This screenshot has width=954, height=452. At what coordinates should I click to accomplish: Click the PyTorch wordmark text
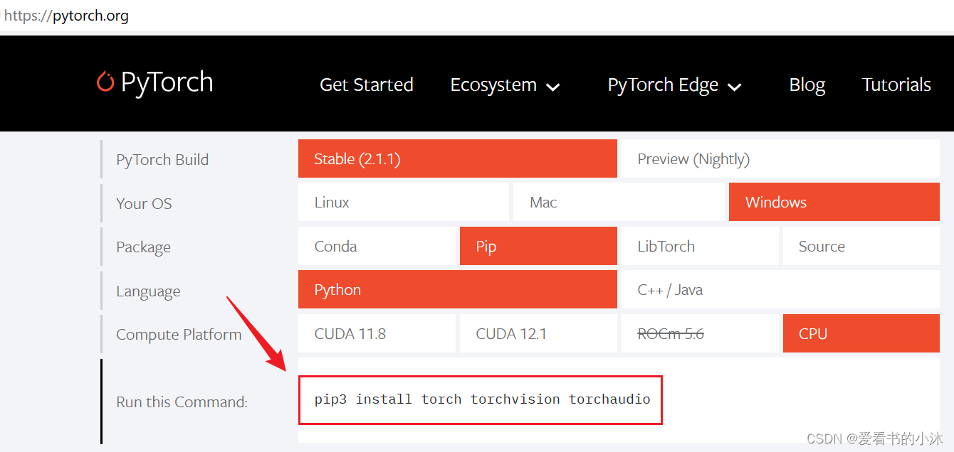(167, 82)
